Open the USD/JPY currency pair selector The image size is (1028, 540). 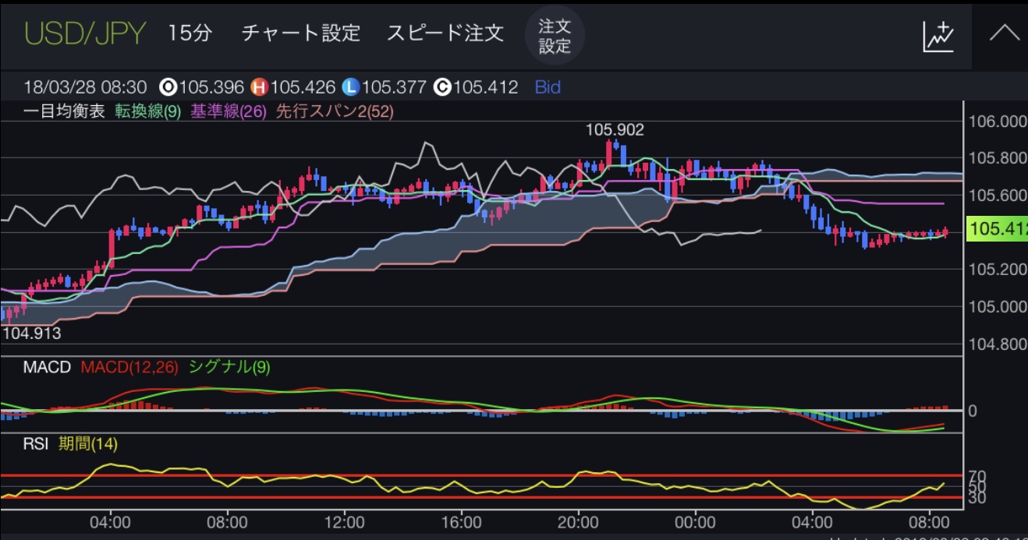[85, 34]
